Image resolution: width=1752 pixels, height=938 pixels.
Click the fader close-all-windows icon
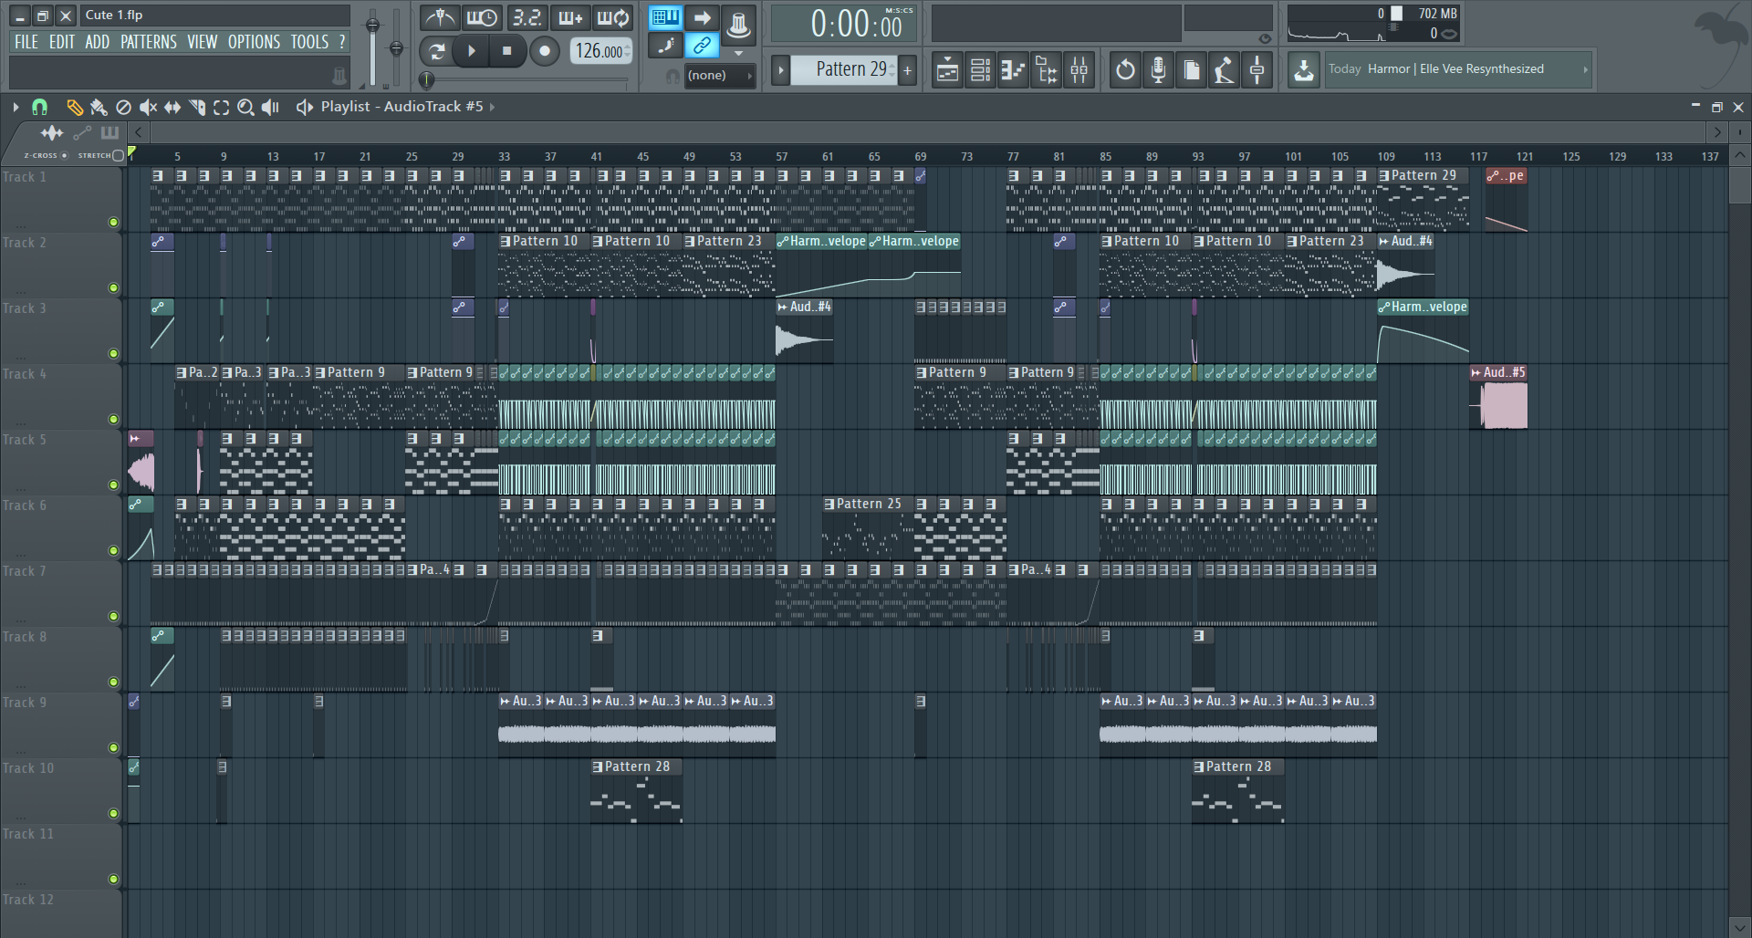(x=1257, y=70)
